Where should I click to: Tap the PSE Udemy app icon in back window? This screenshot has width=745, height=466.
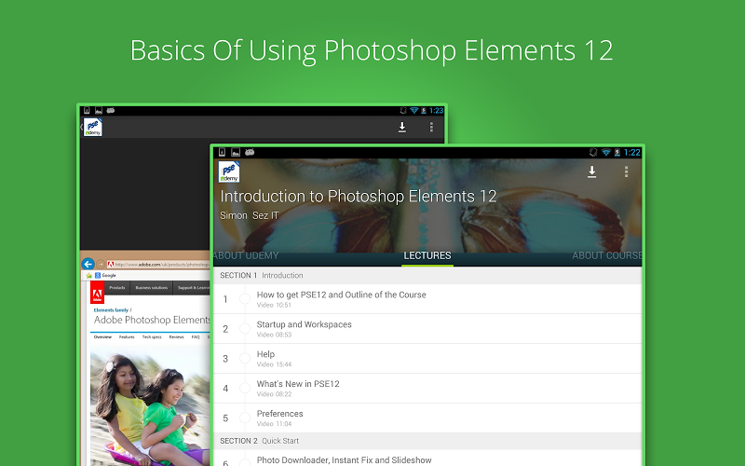pyautogui.click(x=92, y=128)
